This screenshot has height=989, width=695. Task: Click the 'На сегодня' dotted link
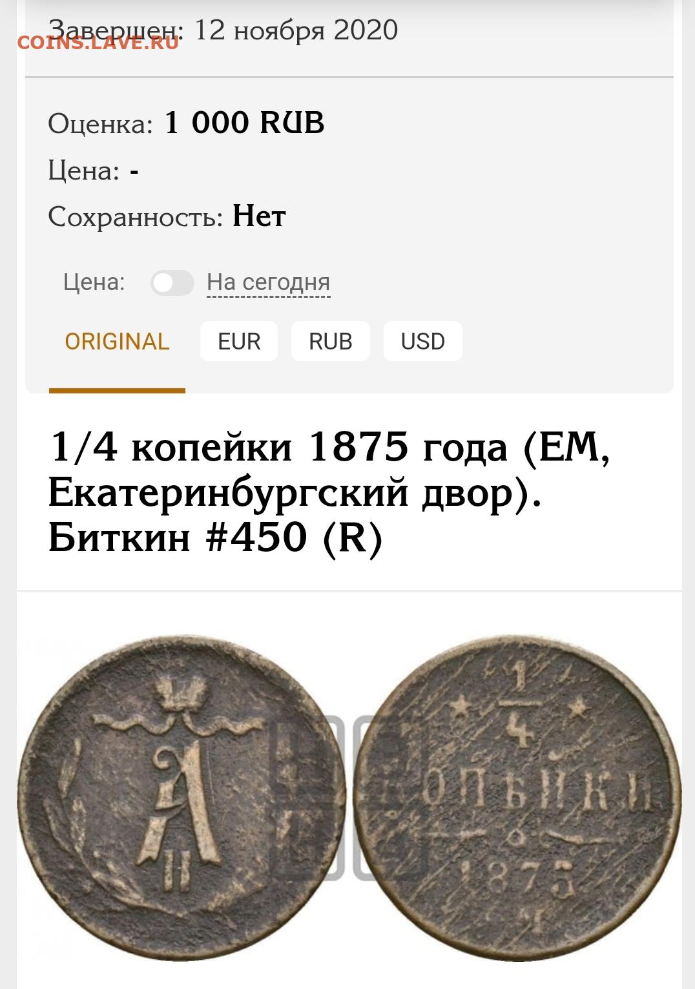[269, 283]
